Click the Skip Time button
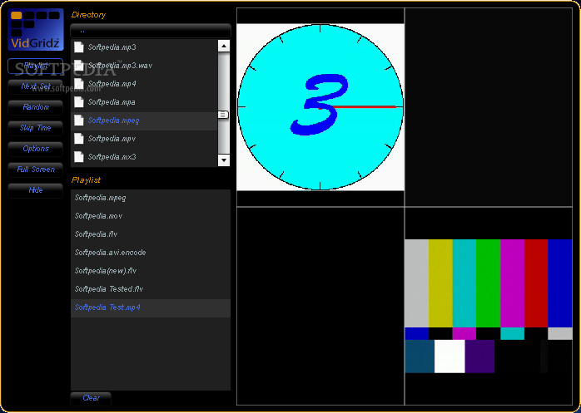Image resolution: width=581 pixels, height=413 pixels. pyautogui.click(x=36, y=128)
